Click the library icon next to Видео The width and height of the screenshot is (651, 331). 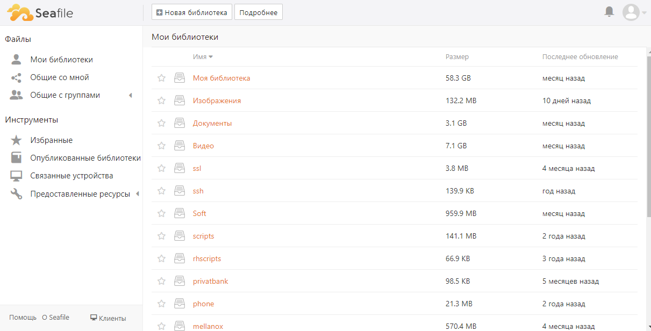[180, 146]
